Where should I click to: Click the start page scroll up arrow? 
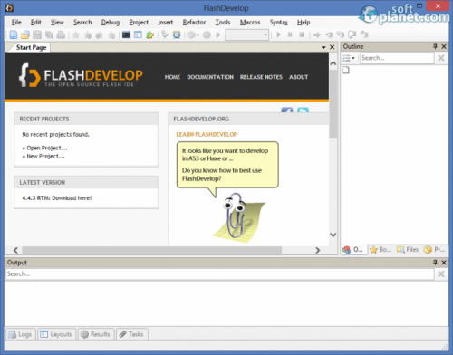coord(333,63)
